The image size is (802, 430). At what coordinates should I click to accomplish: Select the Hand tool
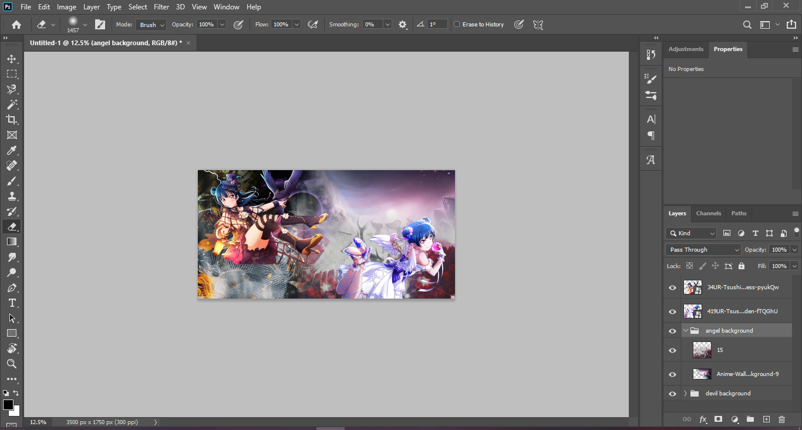click(x=11, y=348)
